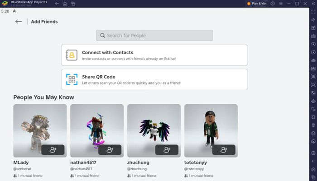This screenshot has width=317, height=181.
Task: Click the BlueStacks title bar back arrow
Action: pos(57,4)
